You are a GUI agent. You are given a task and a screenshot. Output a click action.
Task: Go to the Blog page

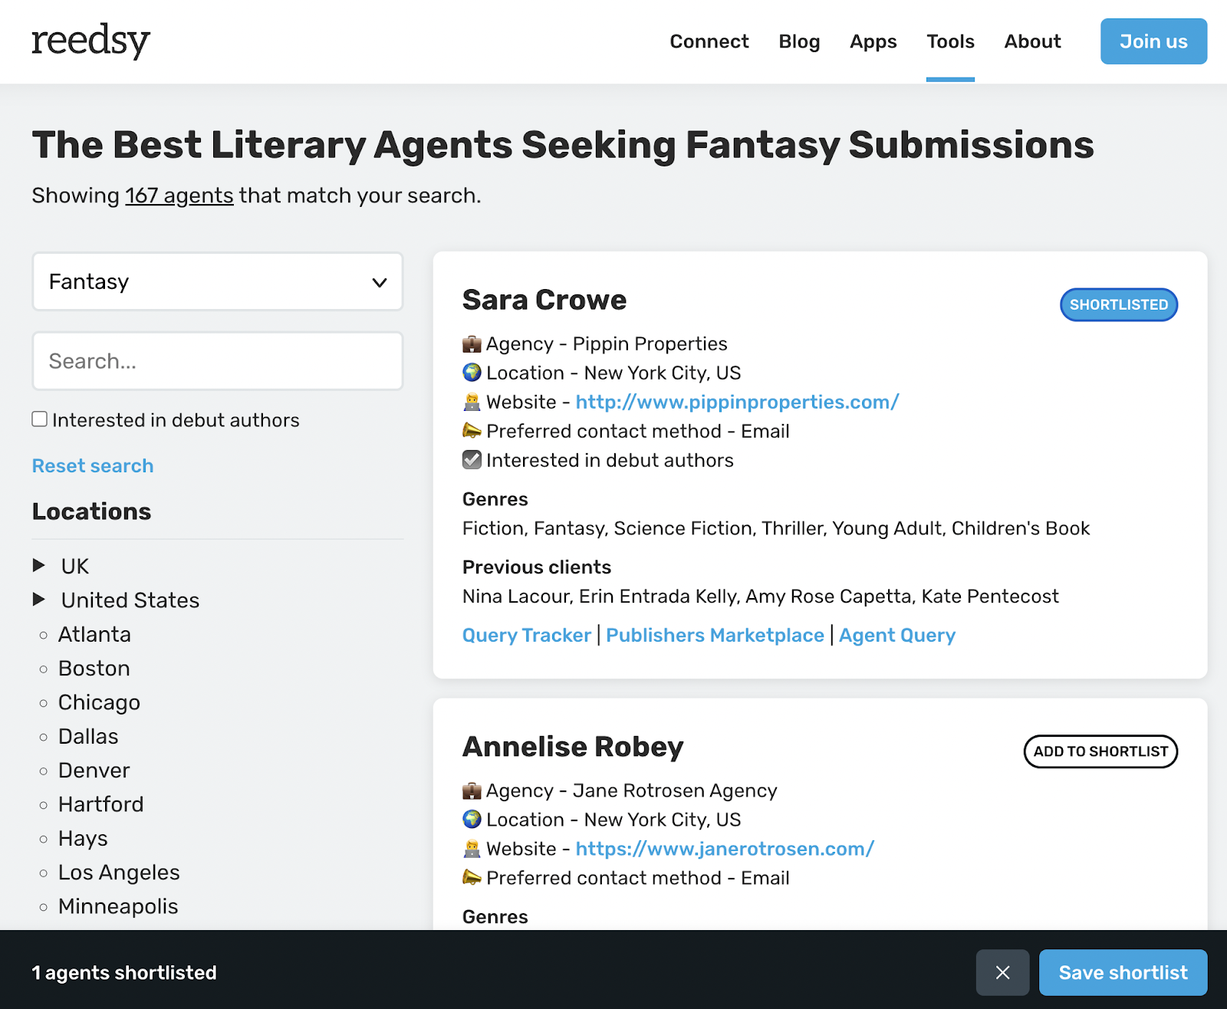tap(799, 41)
